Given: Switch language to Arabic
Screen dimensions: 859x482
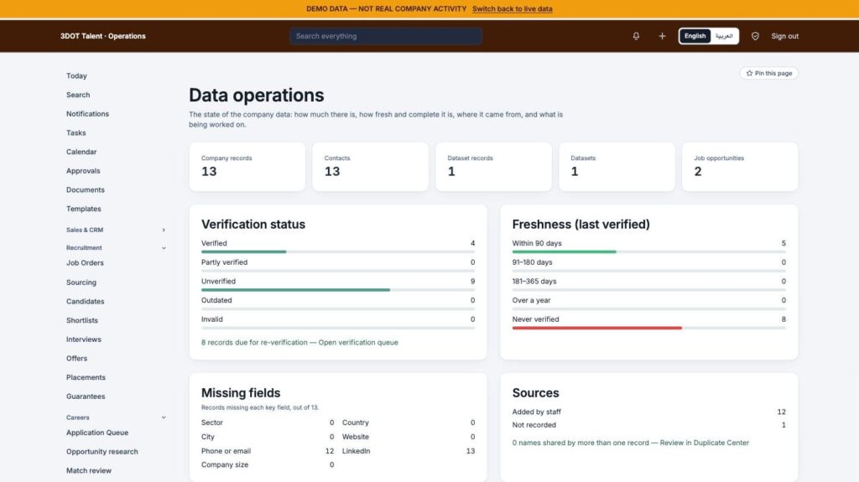Looking at the screenshot, I should tap(724, 36).
